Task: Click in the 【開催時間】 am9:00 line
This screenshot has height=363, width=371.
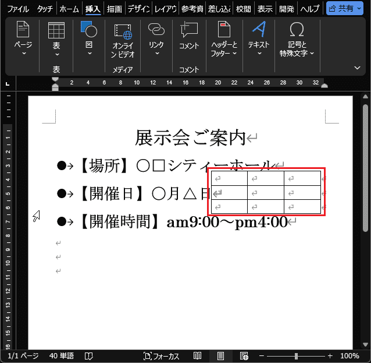Action: coord(184,221)
